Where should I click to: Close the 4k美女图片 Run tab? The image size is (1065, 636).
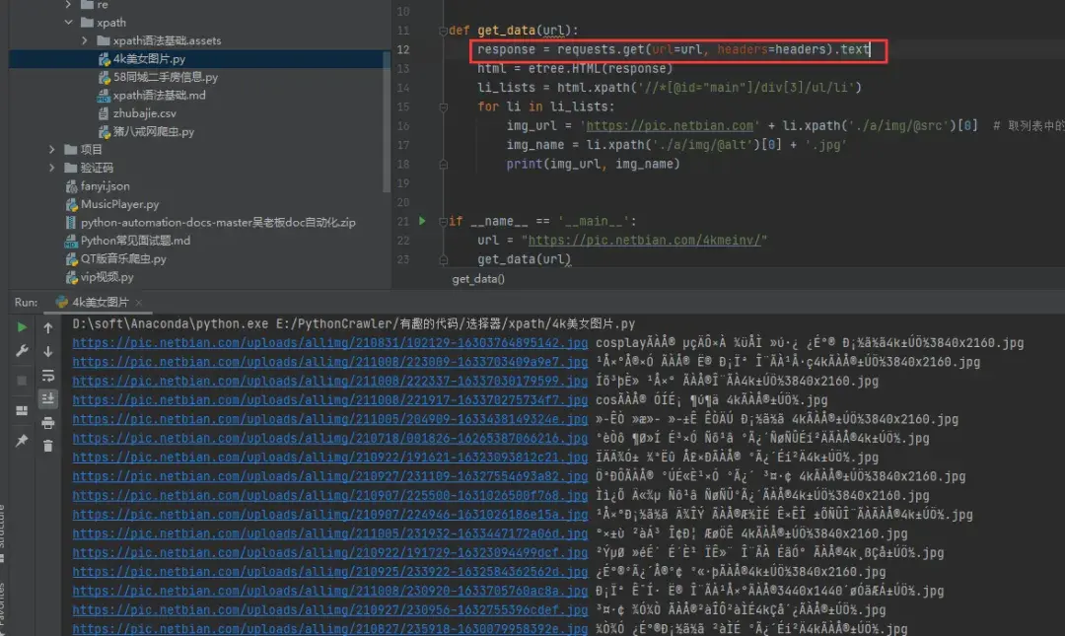[x=139, y=303]
